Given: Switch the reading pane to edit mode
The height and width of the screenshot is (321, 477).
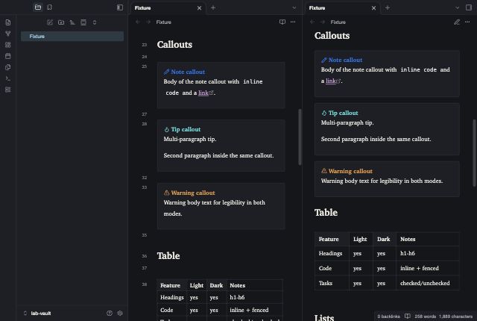Looking at the screenshot, I should [x=457, y=22].
